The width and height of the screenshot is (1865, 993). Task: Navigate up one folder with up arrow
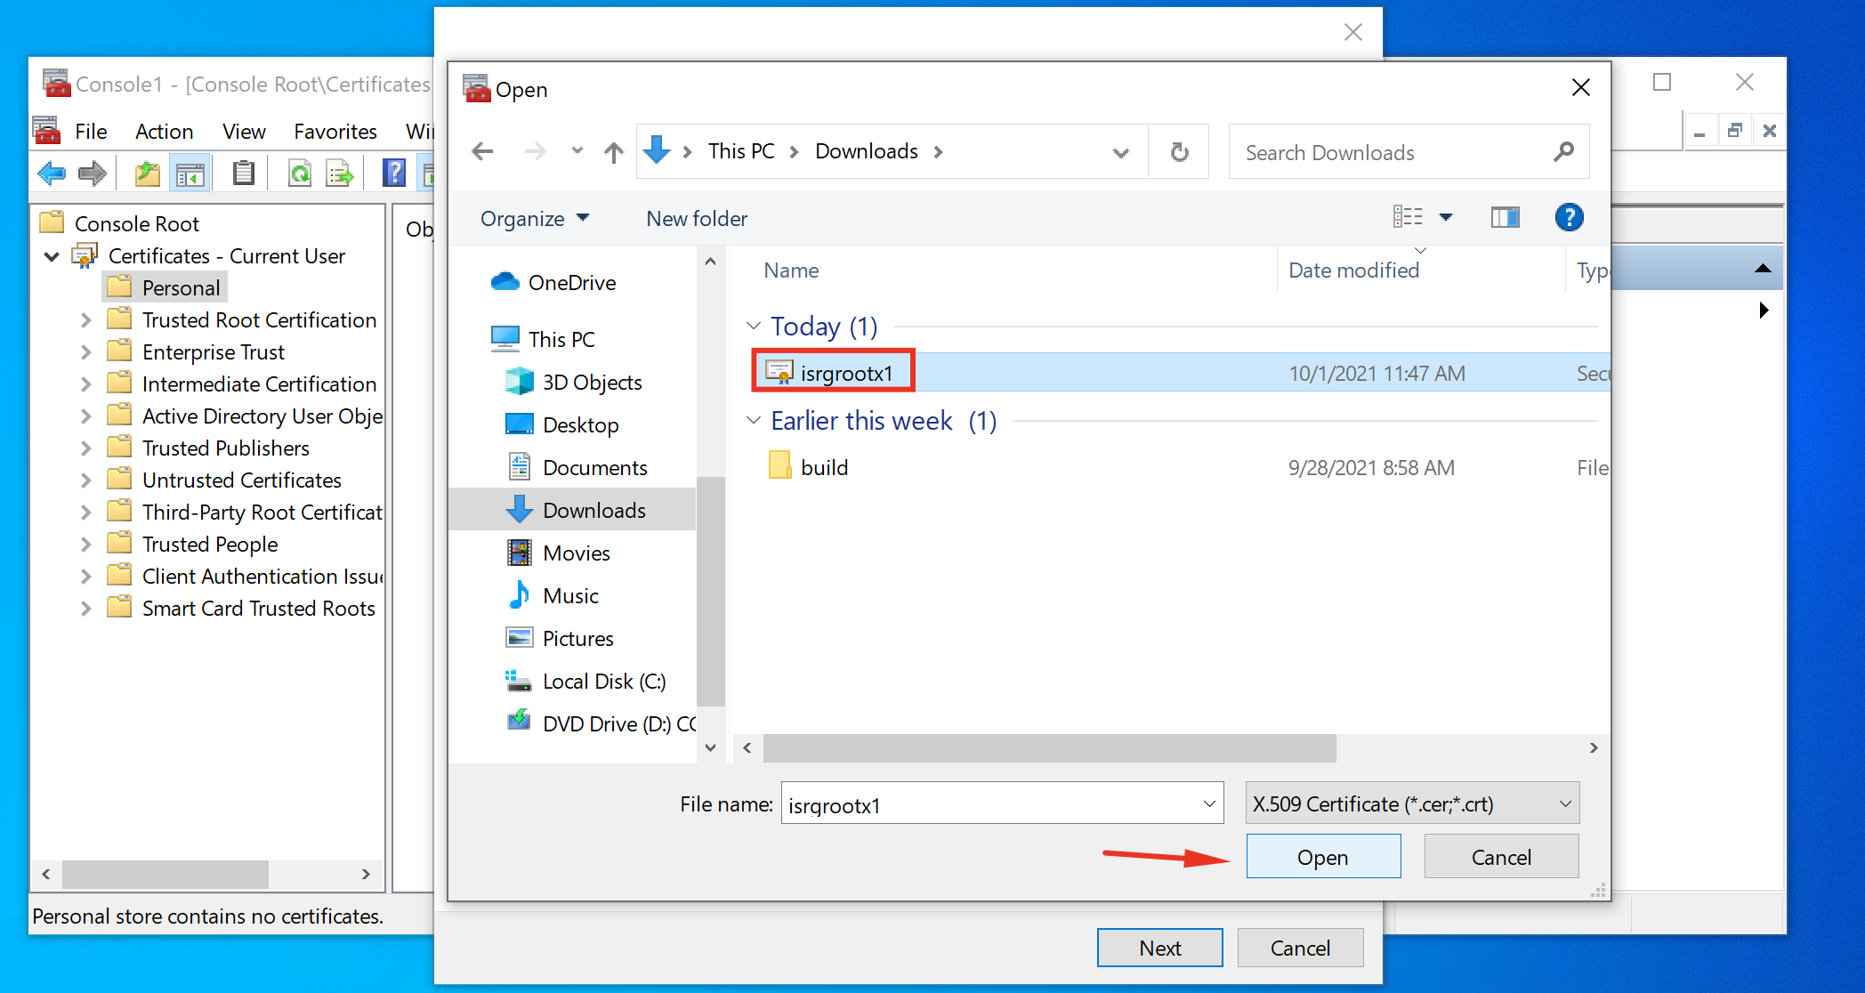click(x=613, y=152)
